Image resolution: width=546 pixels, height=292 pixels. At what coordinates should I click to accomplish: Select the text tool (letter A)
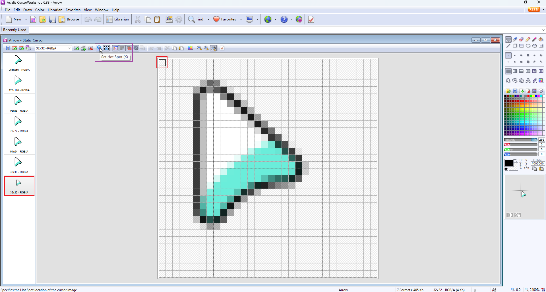point(528,81)
